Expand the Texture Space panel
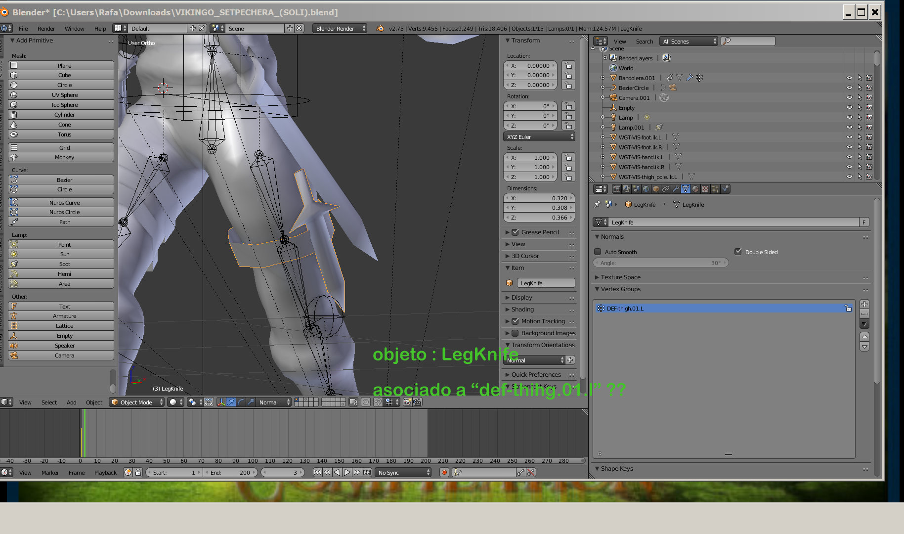 click(621, 277)
